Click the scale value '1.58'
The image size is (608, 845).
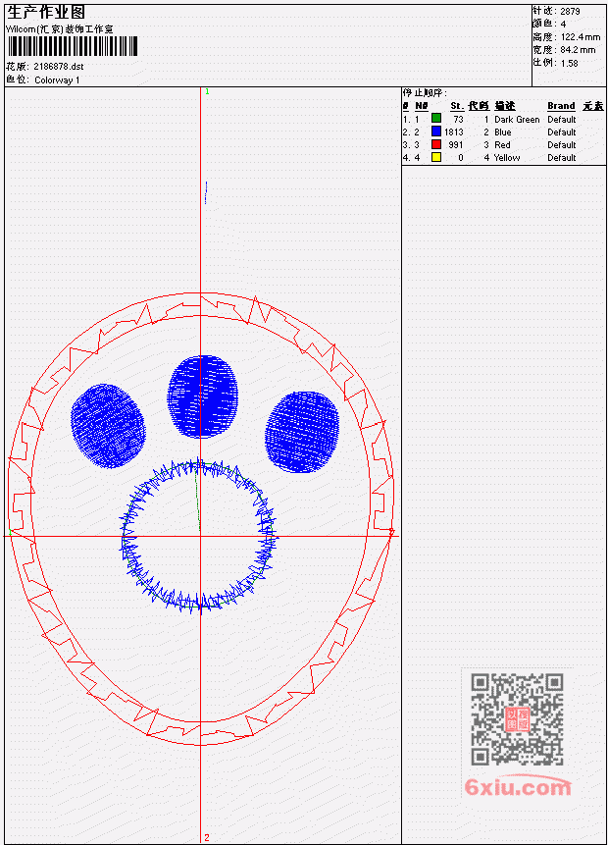click(569, 63)
